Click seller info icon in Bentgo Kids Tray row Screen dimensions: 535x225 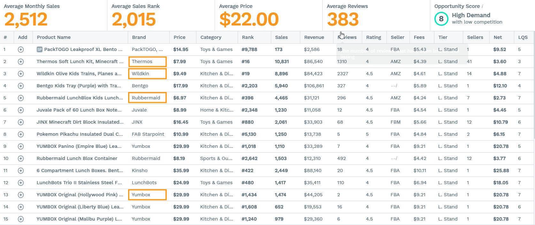[x=396, y=86]
